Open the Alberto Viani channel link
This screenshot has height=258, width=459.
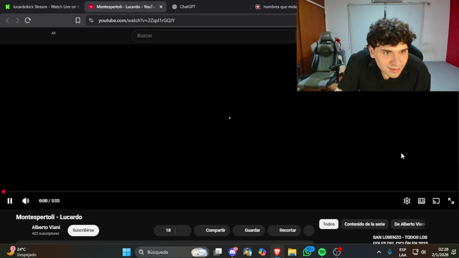click(46, 228)
